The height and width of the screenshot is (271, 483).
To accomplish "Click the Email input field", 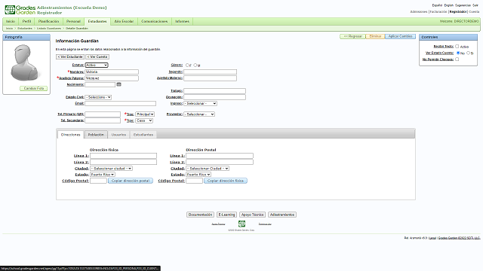I will [121, 104].
